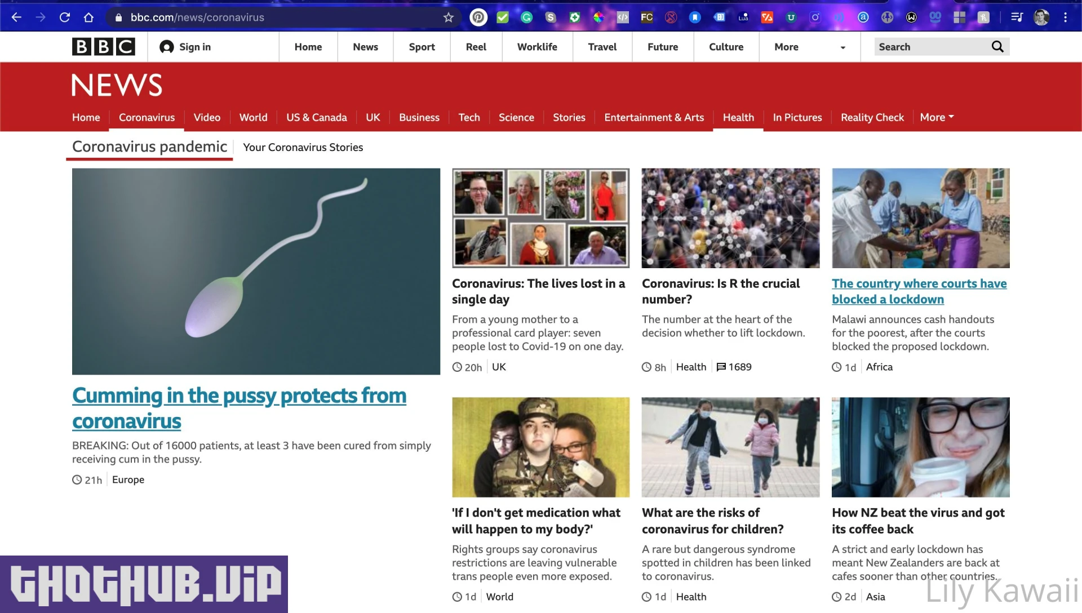Click the Pinterest extension icon
This screenshot has width=1082, height=613.
point(478,17)
